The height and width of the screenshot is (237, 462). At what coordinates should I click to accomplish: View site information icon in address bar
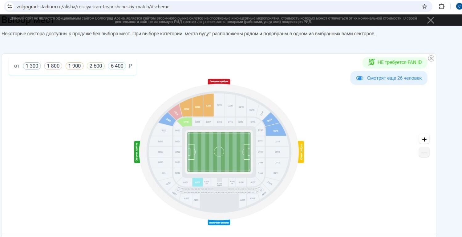click(10, 6)
